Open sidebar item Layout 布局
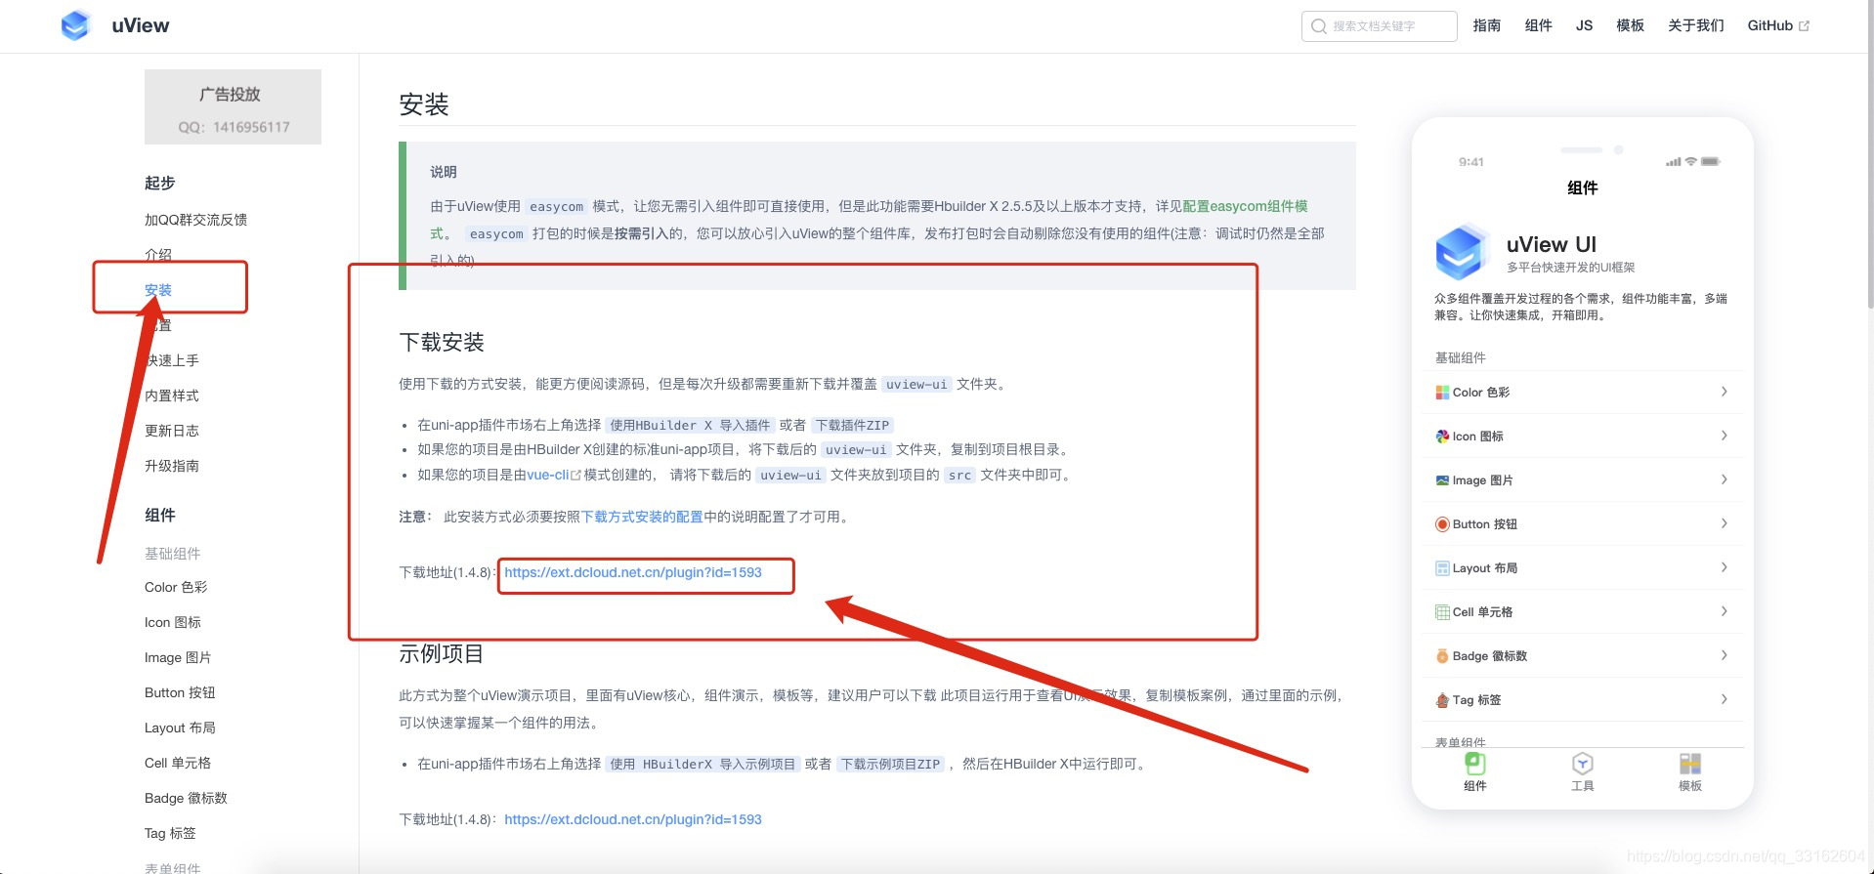 click(180, 728)
